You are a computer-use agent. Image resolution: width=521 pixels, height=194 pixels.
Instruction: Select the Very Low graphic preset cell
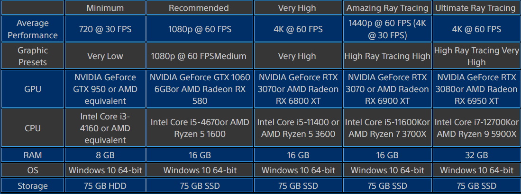click(x=105, y=56)
